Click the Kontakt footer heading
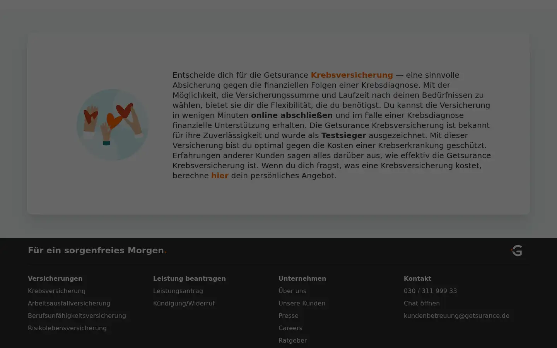This screenshot has height=348, width=557. point(417,278)
